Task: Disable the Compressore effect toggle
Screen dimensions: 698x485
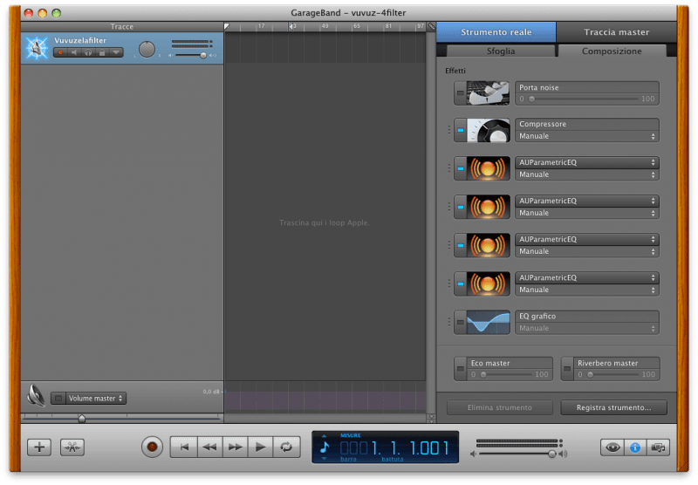Action: pyautogui.click(x=460, y=130)
